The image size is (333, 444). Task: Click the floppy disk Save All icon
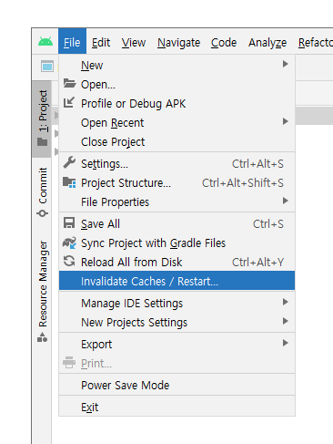pos(69,222)
